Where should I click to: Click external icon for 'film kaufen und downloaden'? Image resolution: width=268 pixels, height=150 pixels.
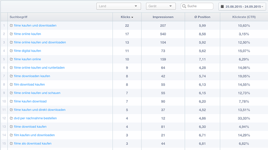[11, 135]
